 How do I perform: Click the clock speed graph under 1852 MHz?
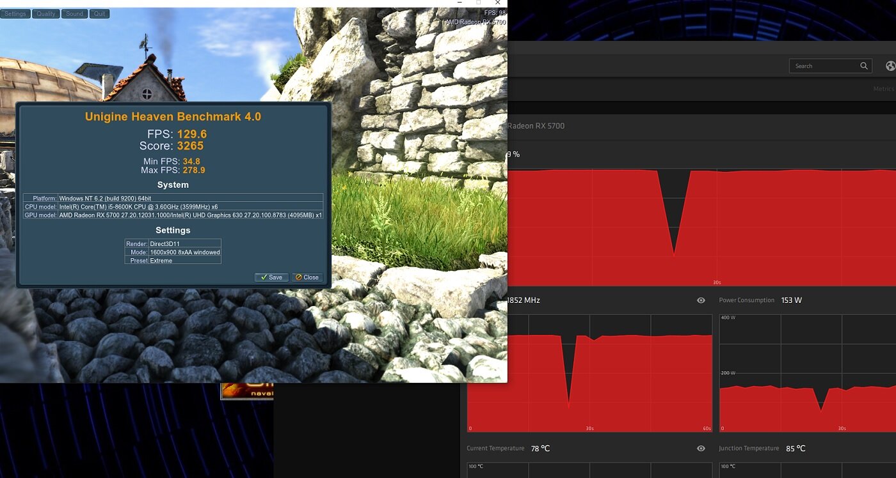(x=589, y=373)
